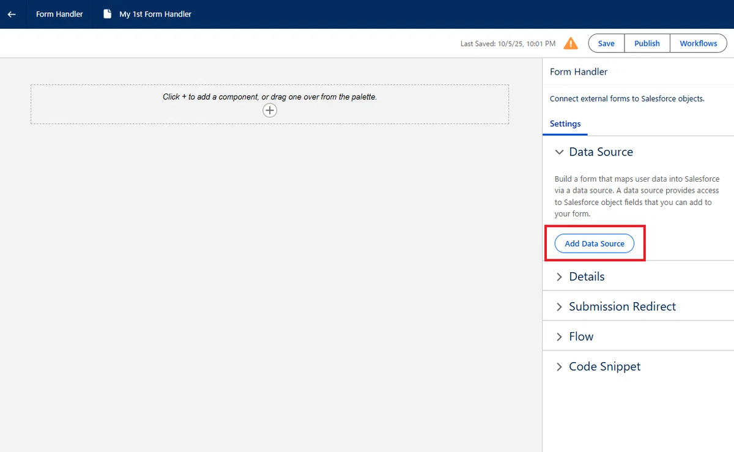This screenshot has height=452, width=734.
Task: Click the Connect external forms description text
Action: (x=627, y=98)
